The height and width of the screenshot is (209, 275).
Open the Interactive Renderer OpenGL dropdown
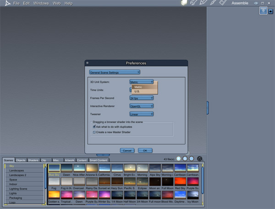coord(142,106)
